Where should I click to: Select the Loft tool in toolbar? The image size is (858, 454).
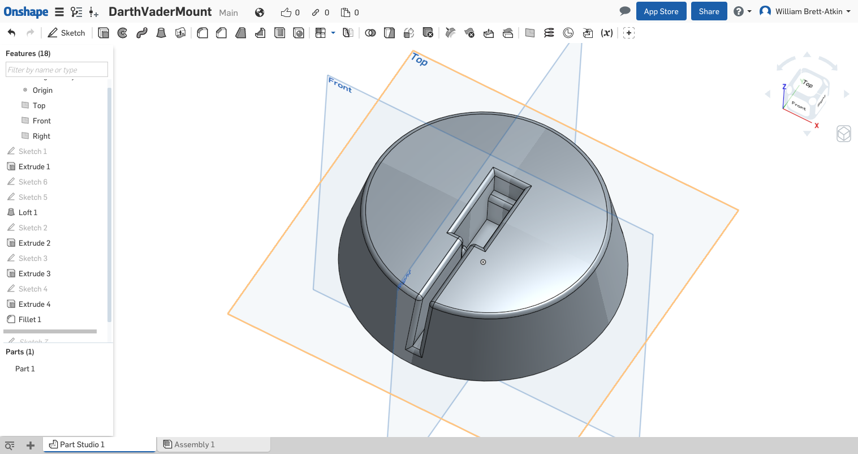point(161,33)
